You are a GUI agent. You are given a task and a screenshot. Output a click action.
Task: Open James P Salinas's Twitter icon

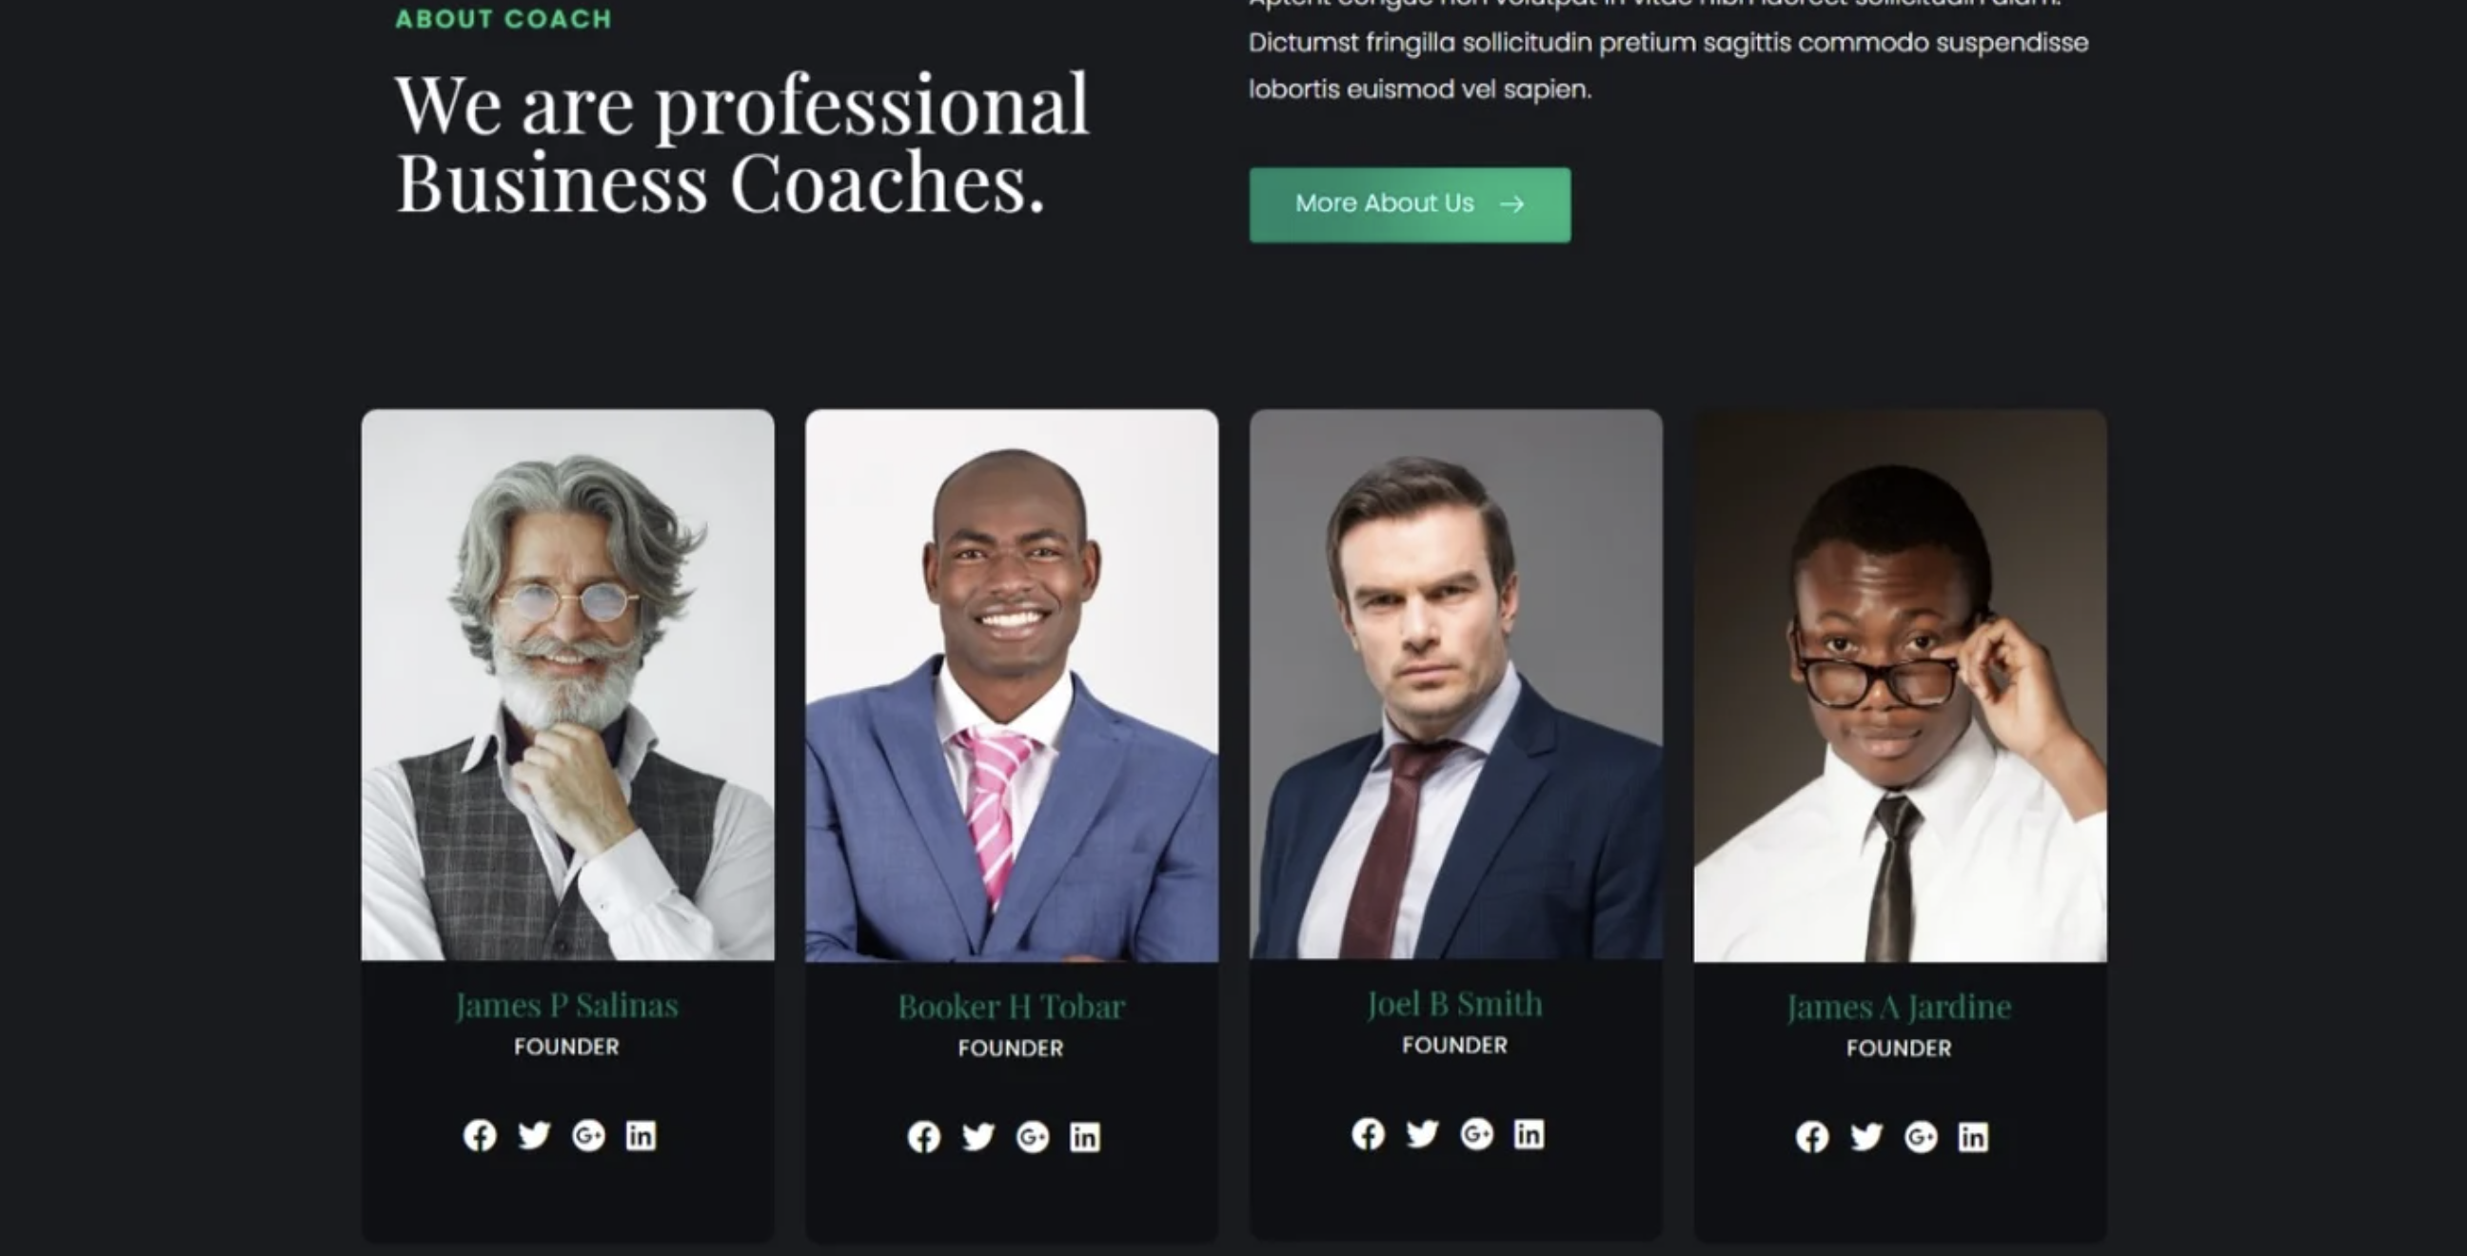534,1135
